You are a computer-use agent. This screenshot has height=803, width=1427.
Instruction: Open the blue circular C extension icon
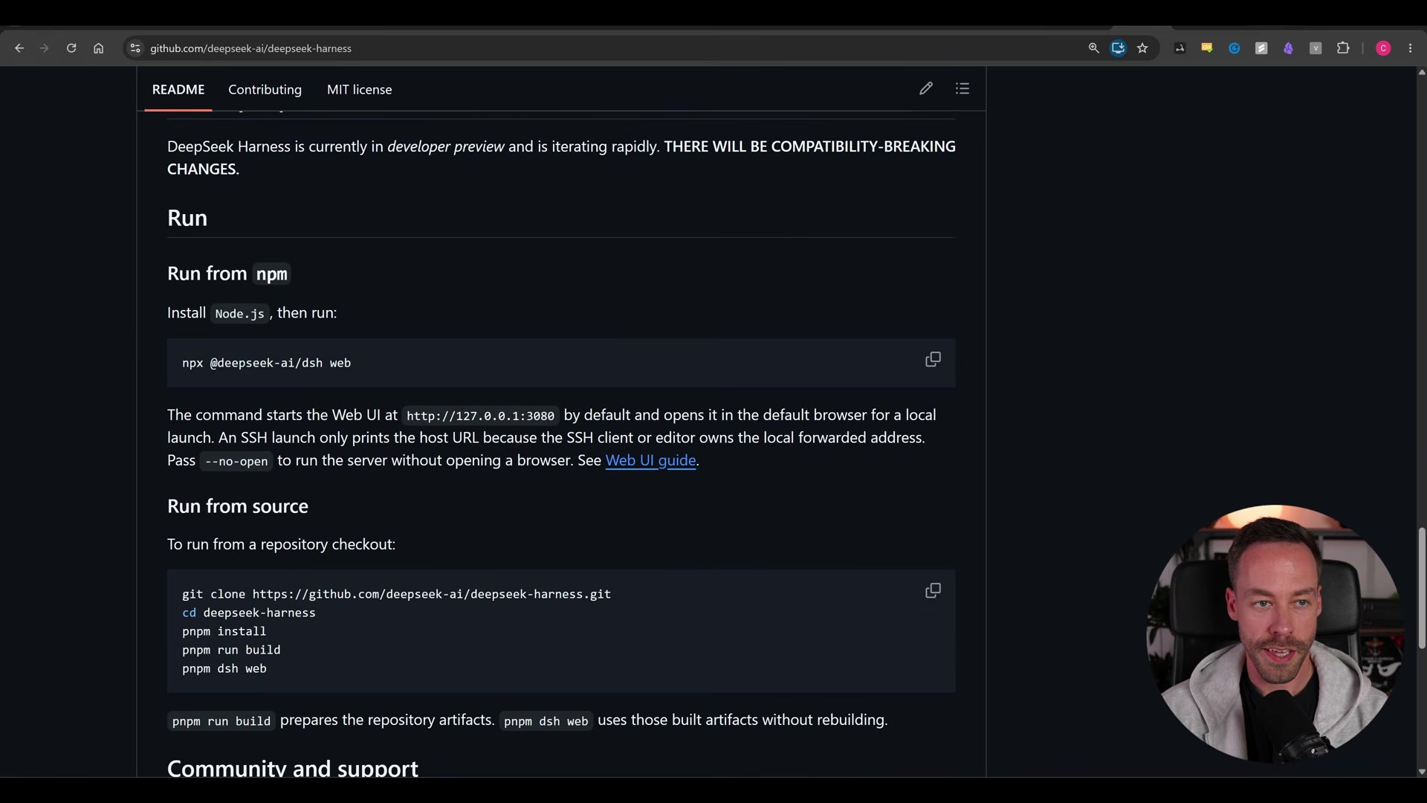tap(1234, 48)
